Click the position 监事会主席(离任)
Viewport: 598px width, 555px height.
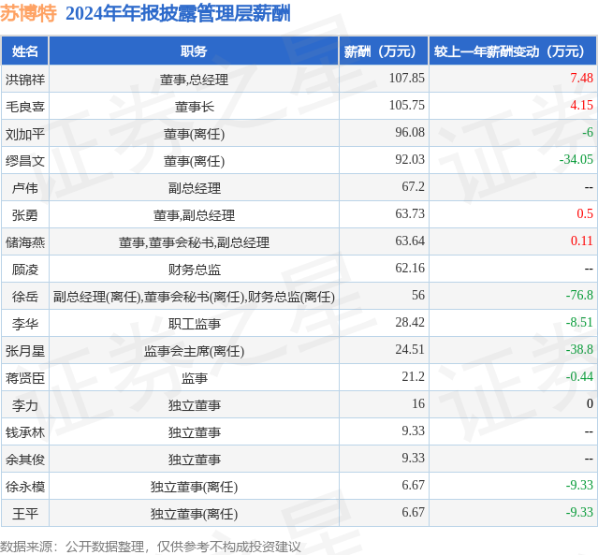point(194,351)
